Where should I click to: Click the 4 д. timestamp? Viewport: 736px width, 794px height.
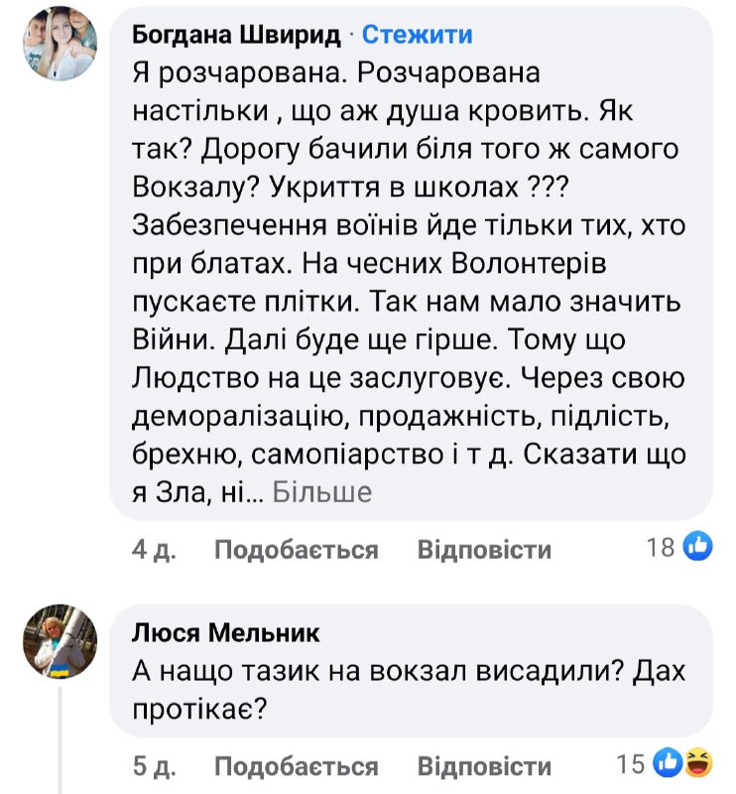tap(154, 549)
